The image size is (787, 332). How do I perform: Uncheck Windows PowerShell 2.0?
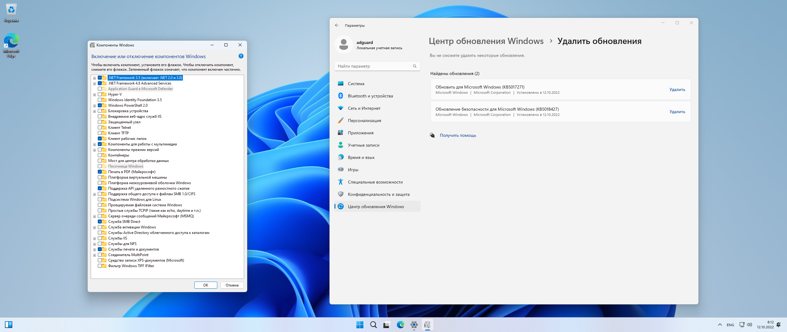(x=100, y=105)
